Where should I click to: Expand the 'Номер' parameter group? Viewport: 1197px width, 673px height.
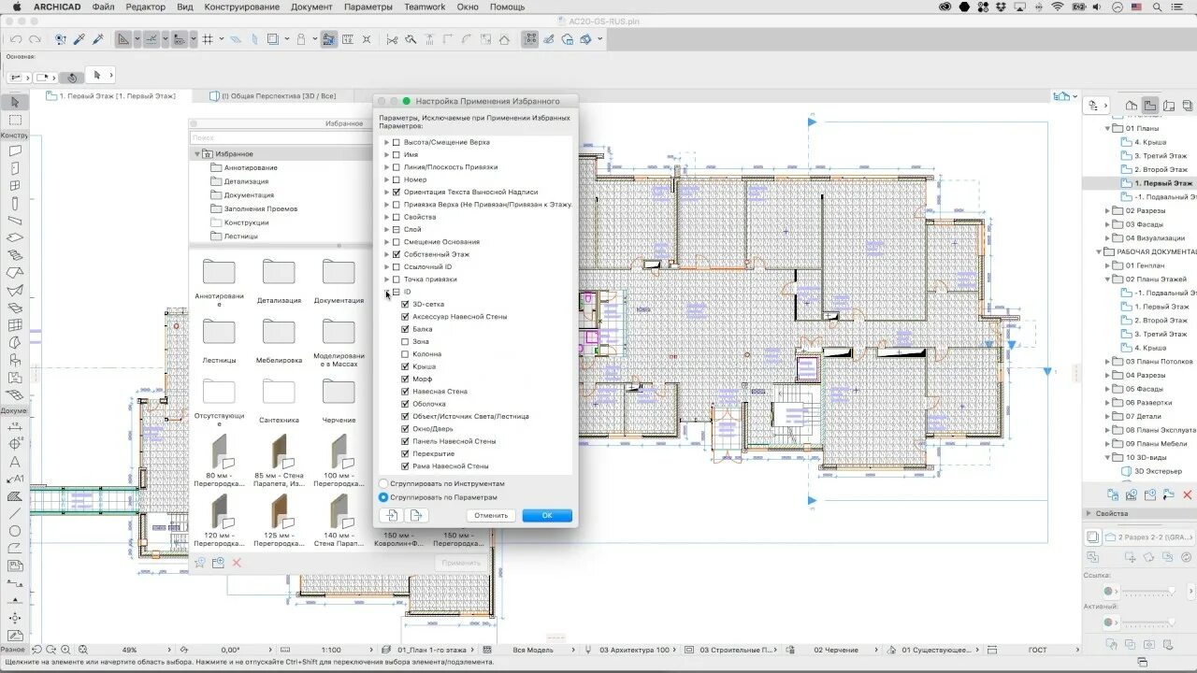click(387, 179)
